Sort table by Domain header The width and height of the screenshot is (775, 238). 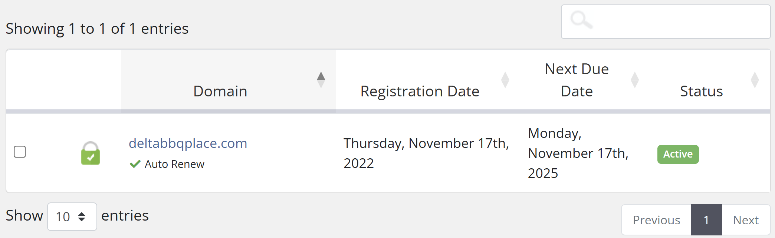tap(220, 91)
